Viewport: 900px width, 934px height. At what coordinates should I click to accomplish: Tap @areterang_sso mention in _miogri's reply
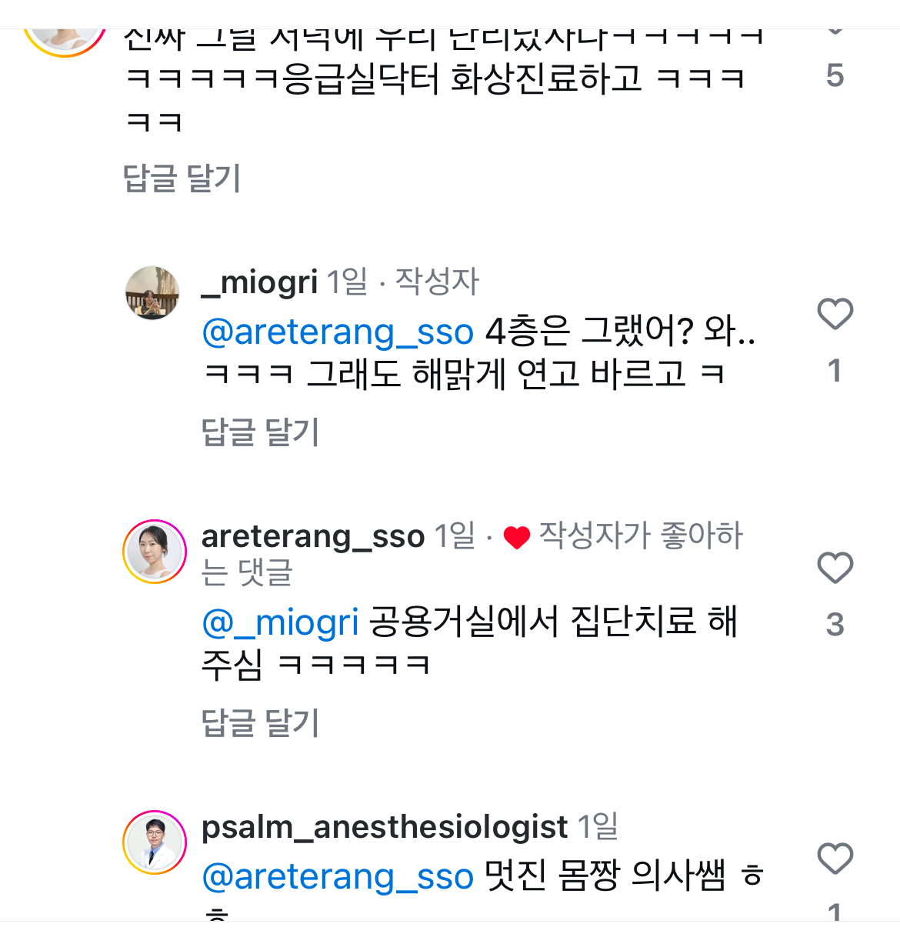tap(338, 332)
